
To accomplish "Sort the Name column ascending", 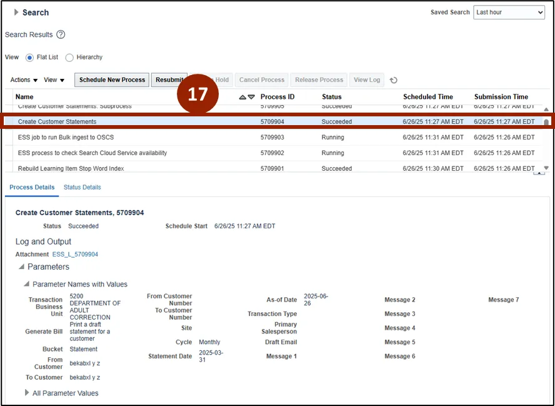I will click(242, 97).
